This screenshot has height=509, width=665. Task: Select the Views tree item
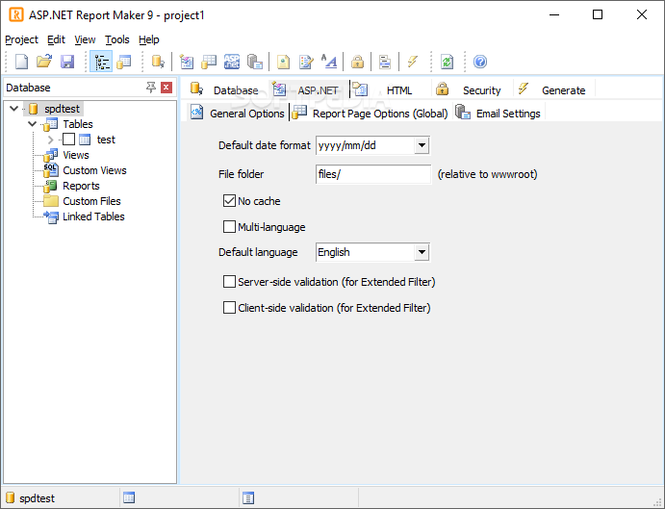click(75, 155)
